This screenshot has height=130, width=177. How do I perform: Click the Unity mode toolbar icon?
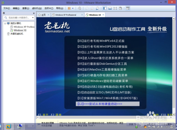click(120, 9)
